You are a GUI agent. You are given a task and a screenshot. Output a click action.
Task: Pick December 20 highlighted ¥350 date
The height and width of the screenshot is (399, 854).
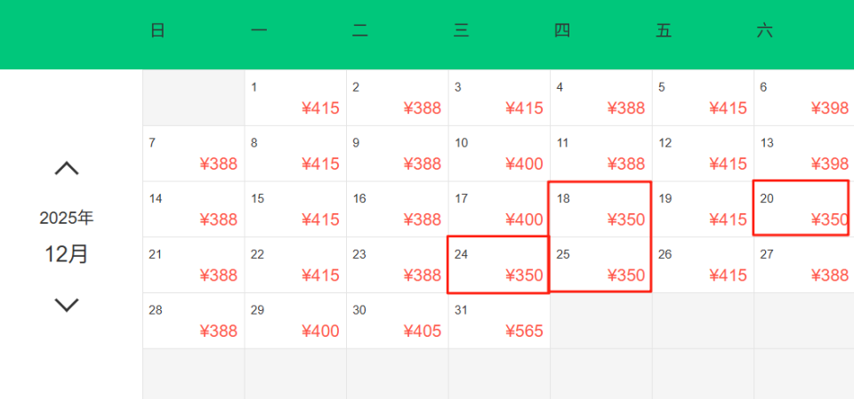[801, 209]
